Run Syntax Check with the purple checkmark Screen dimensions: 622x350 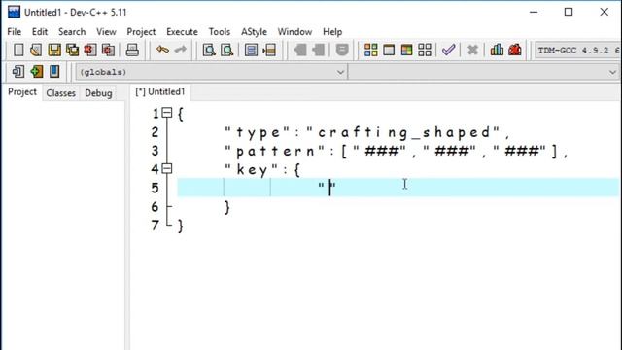pos(449,50)
